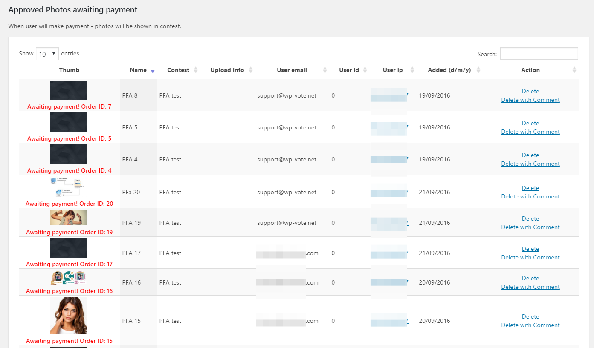Open thumbnail of PFA 16 photo
Viewport: 594px width, 348px height.
click(69, 278)
